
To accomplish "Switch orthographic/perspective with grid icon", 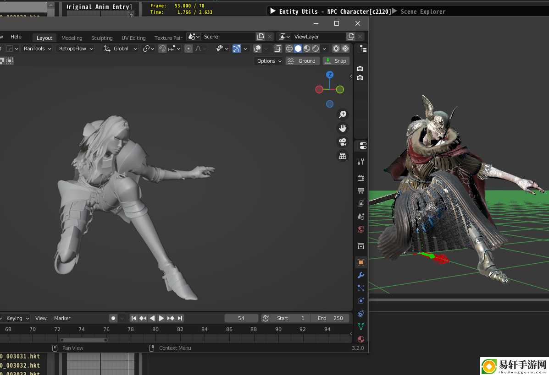I will coord(343,156).
